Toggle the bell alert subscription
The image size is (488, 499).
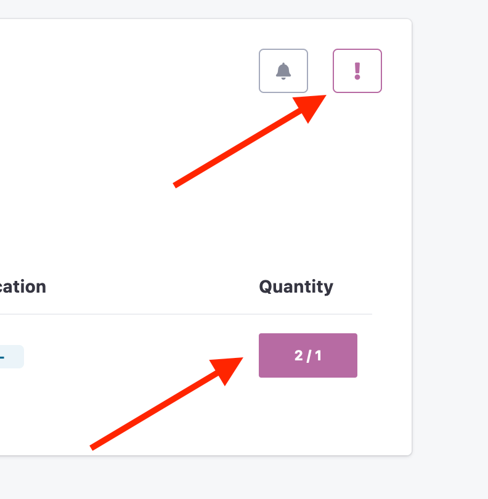[283, 71]
